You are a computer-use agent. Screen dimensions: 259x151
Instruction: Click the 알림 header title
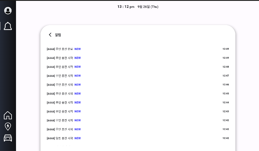coord(58,35)
